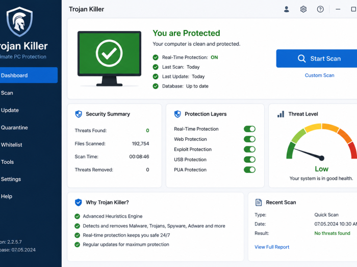This screenshot has width=357, height=267.
Task: Open the Custom Scan link
Action: click(x=319, y=75)
